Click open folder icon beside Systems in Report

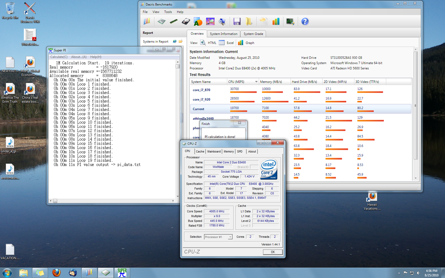[181, 41]
